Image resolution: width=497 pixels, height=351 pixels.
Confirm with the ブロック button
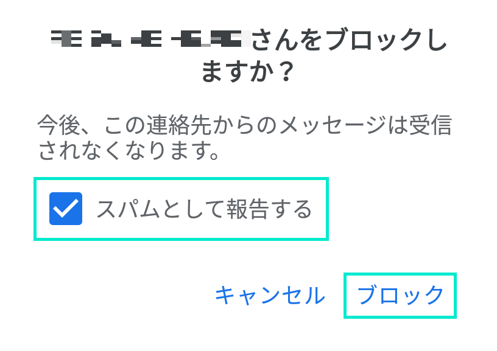coord(400,296)
